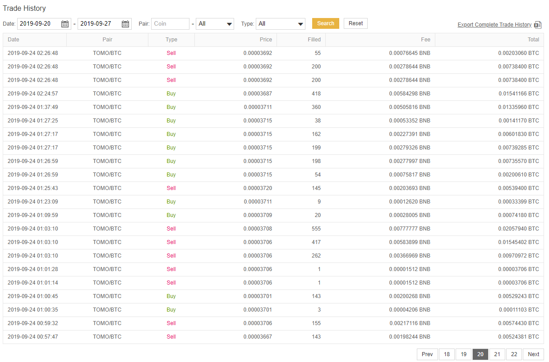Screen dimensions: 549x362
Task: Jump to page 19
Action: click(463, 354)
